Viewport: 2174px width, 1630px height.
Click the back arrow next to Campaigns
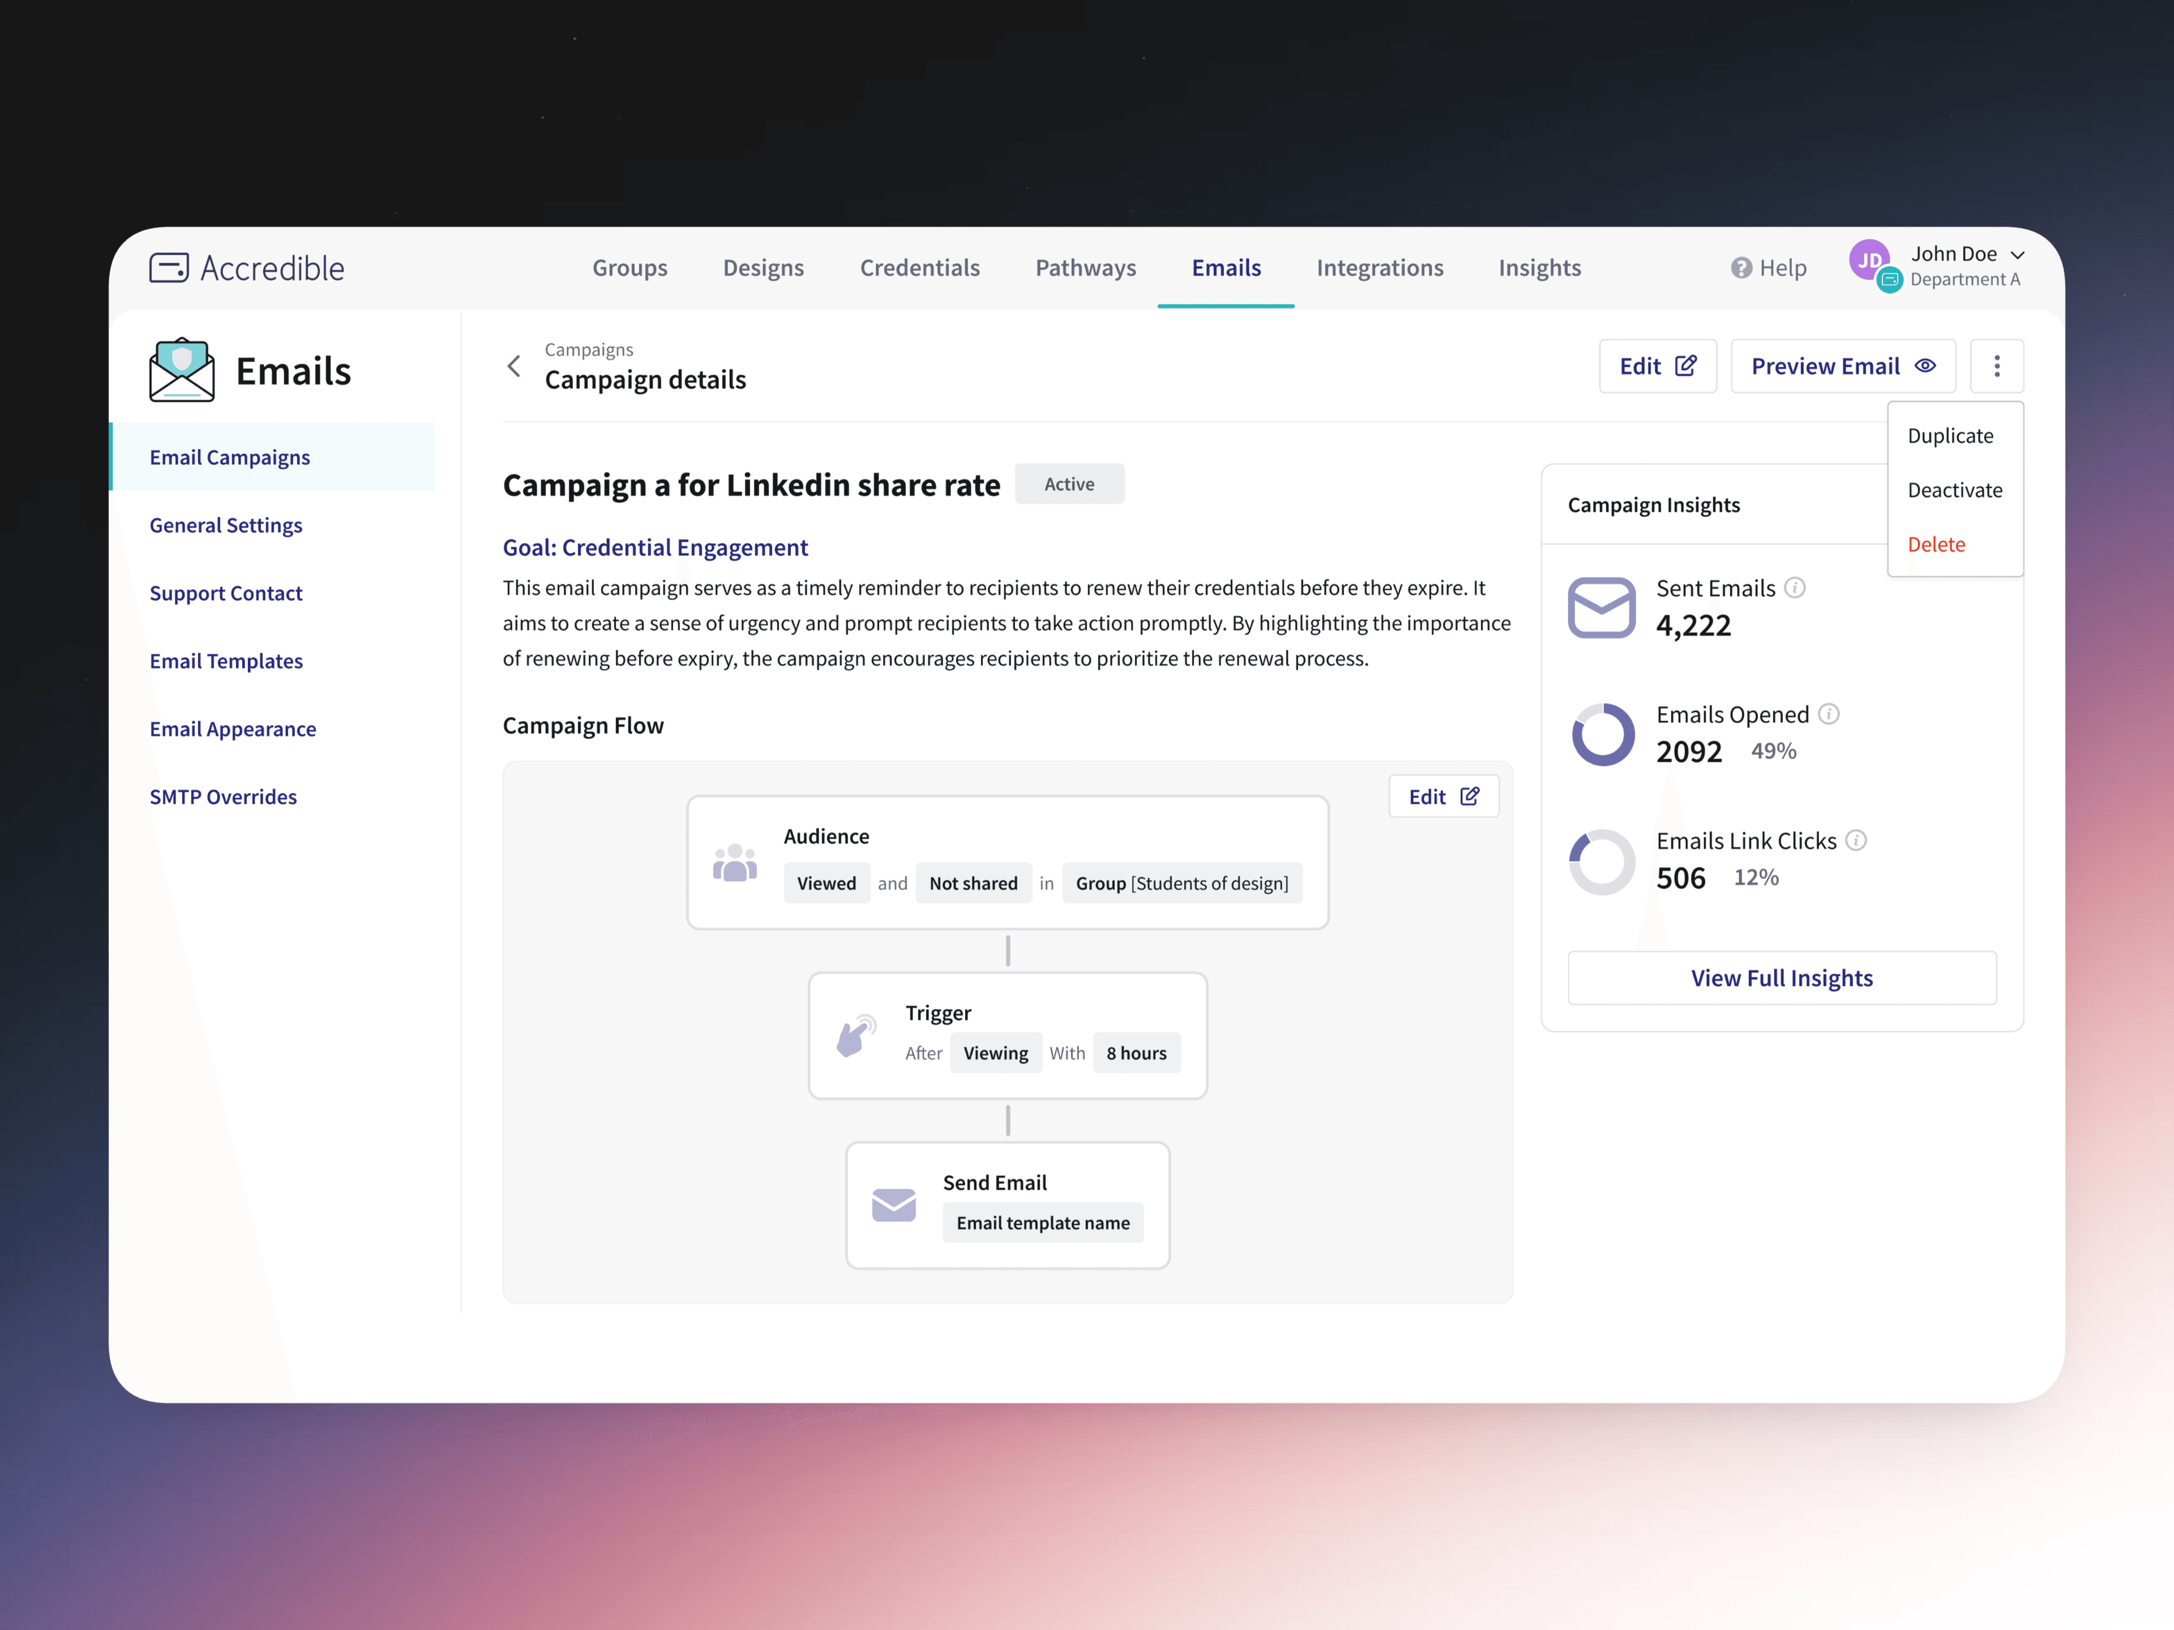[513, 367]
